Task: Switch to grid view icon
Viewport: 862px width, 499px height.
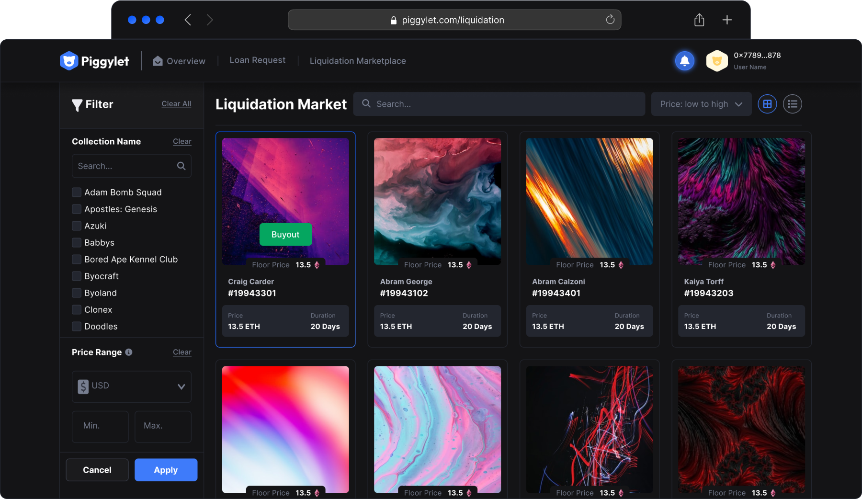Action: click(767, 104)
